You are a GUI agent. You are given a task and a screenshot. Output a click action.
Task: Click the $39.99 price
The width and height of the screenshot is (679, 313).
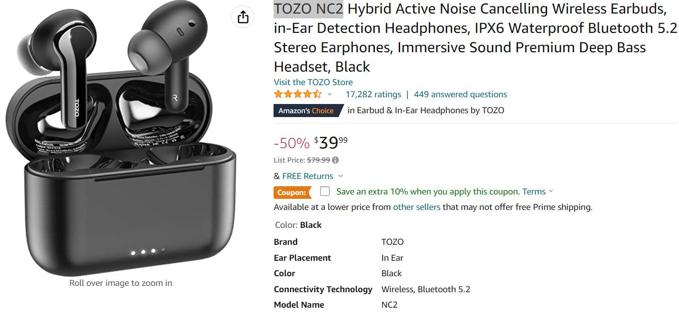point(331,143)
